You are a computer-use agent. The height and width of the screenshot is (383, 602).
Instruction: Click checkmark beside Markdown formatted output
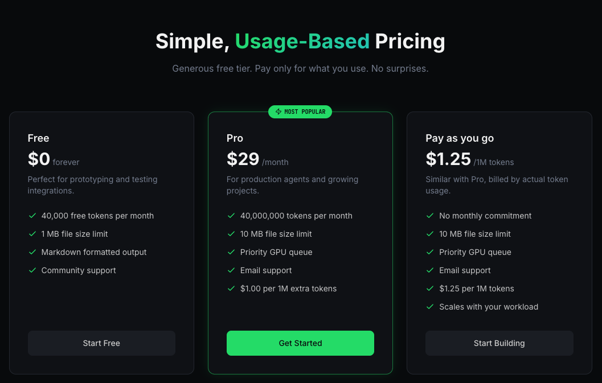[32, 252]
